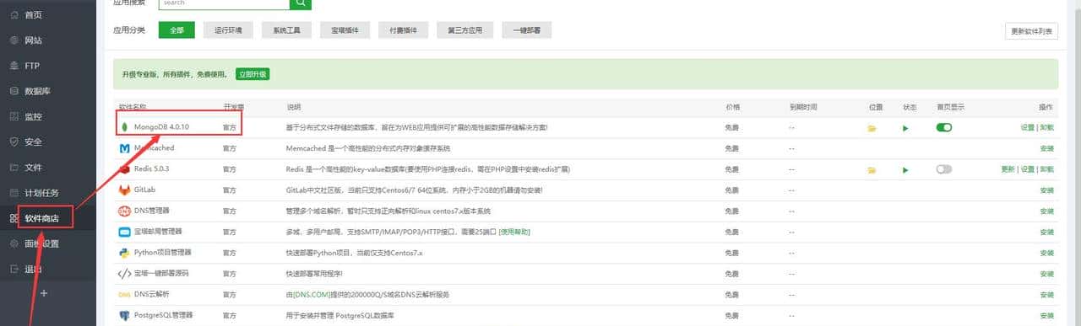Image resolution: width=1081 pixels, height=326 pixels.
Task: Select the 宝塔插件 category tab
Action: tap(345, 30)
